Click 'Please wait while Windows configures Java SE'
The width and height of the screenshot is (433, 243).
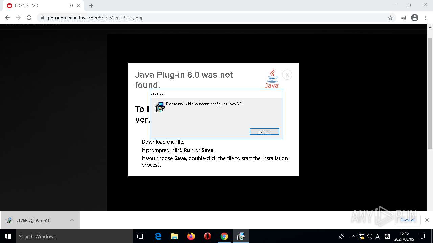(x=204, y=104)
